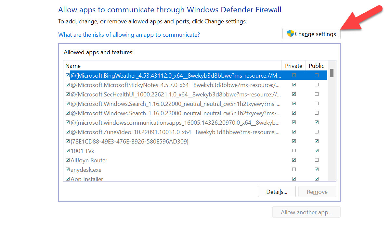The image size is (391, 226).
Task: Enable Private access for 1001 TVs
Action: (294, 151)
